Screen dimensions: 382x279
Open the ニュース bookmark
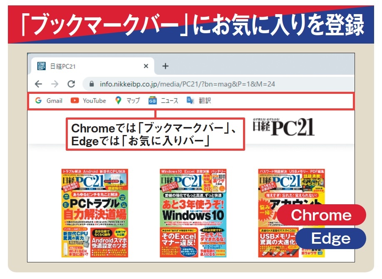tap(163, 100)
